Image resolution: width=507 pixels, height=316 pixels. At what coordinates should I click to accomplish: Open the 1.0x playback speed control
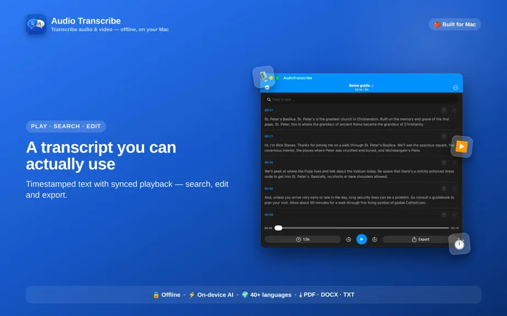302,239
